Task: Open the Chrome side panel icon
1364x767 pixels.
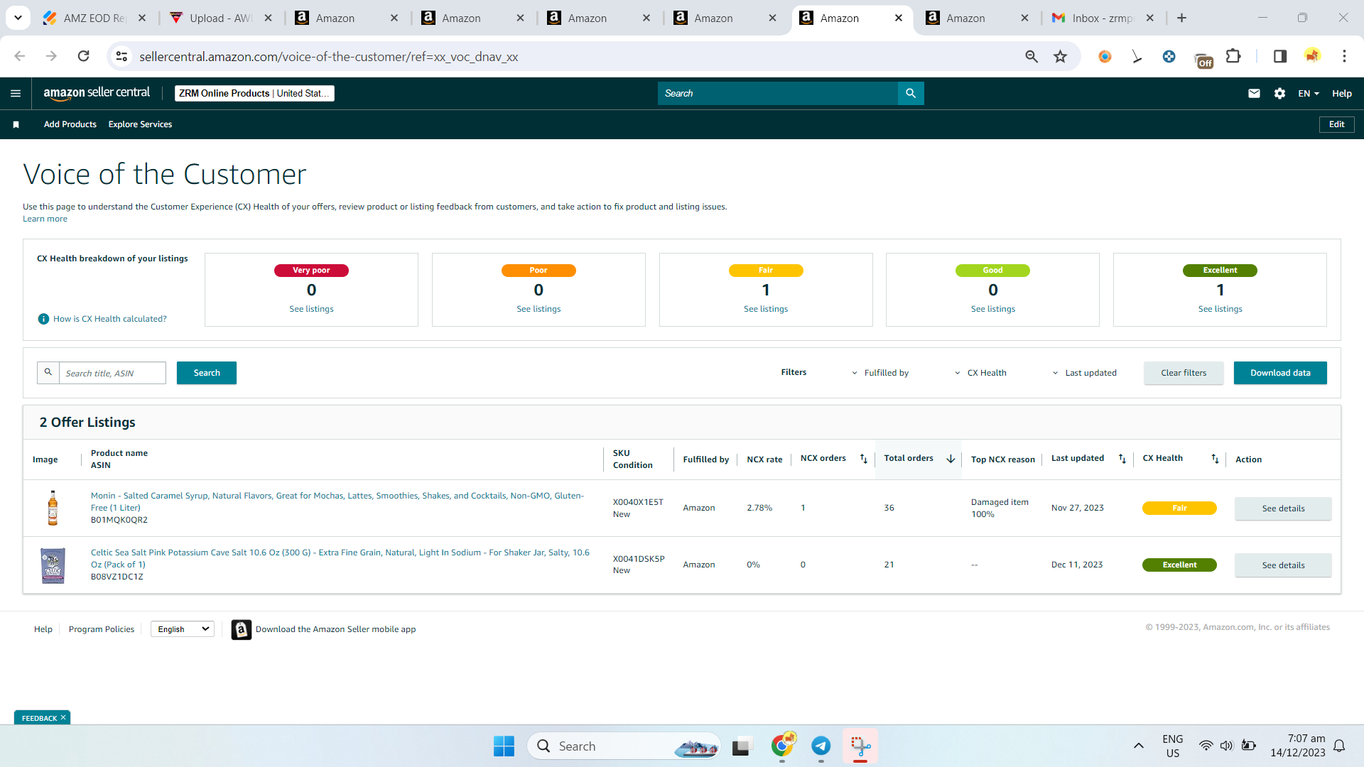Action: (x=1280, y=56)
